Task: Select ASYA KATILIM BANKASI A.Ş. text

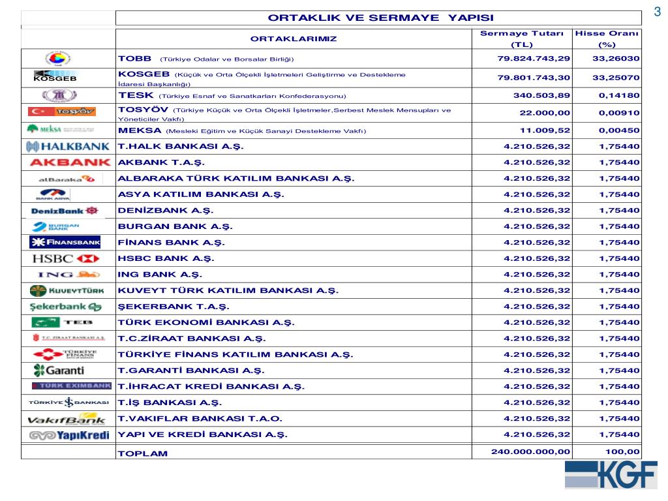Action: point(201,194)
